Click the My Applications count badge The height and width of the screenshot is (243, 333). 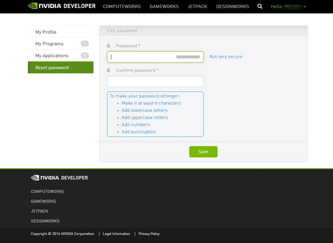pos(85,55)
